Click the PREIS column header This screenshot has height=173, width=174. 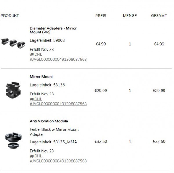(101, 16)
